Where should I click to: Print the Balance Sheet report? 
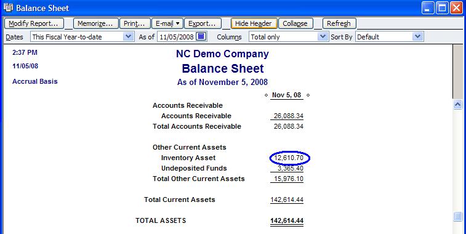[x=135, y=23]
